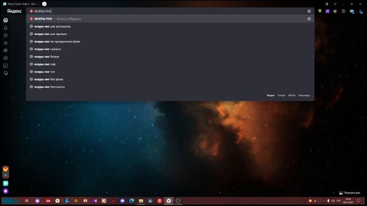This screenshot has width=367, height=206.
Task: Click the purple extension icon in toolbar
Action: click(327, 11)
